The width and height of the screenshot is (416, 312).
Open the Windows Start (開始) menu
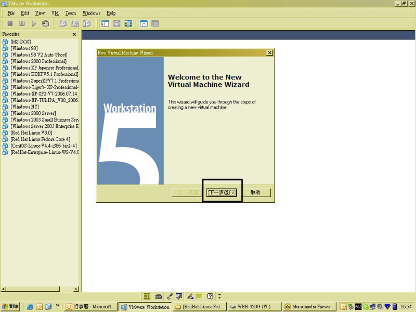click(x=10, y=306)
